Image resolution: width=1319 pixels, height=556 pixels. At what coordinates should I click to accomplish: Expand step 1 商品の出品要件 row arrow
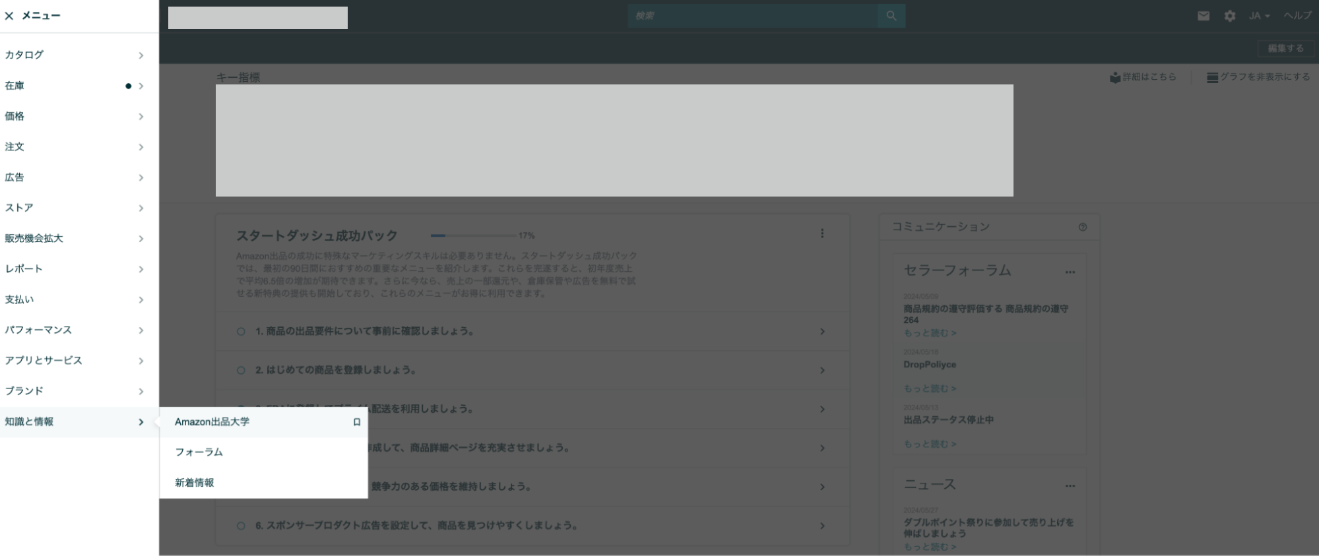[822, 332]
